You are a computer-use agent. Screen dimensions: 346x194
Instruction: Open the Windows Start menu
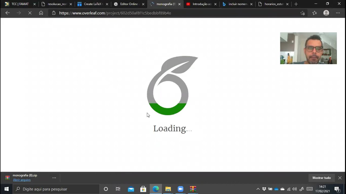tap(6, 189)
